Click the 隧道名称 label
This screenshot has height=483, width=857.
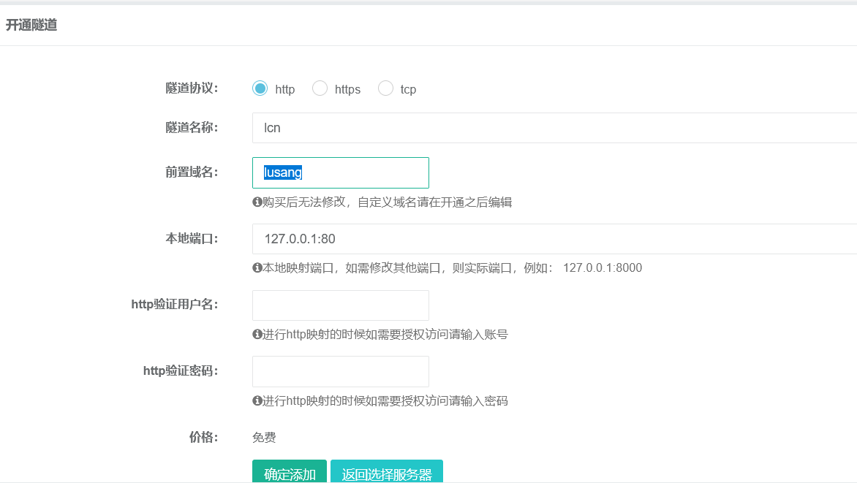coord(192,128)
